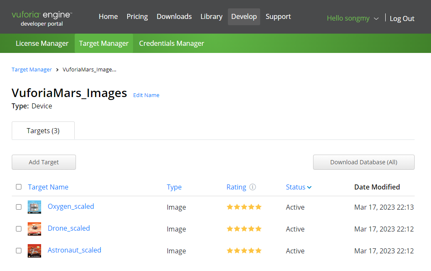The width and height of the screenshot is (431, 271).
Task: Expand the Hello songmy account dropdown
Action: pos(353,18)
